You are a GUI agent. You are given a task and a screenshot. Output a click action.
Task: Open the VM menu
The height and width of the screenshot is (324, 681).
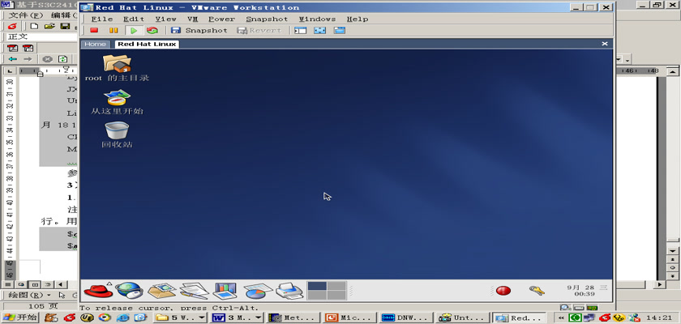192,19
